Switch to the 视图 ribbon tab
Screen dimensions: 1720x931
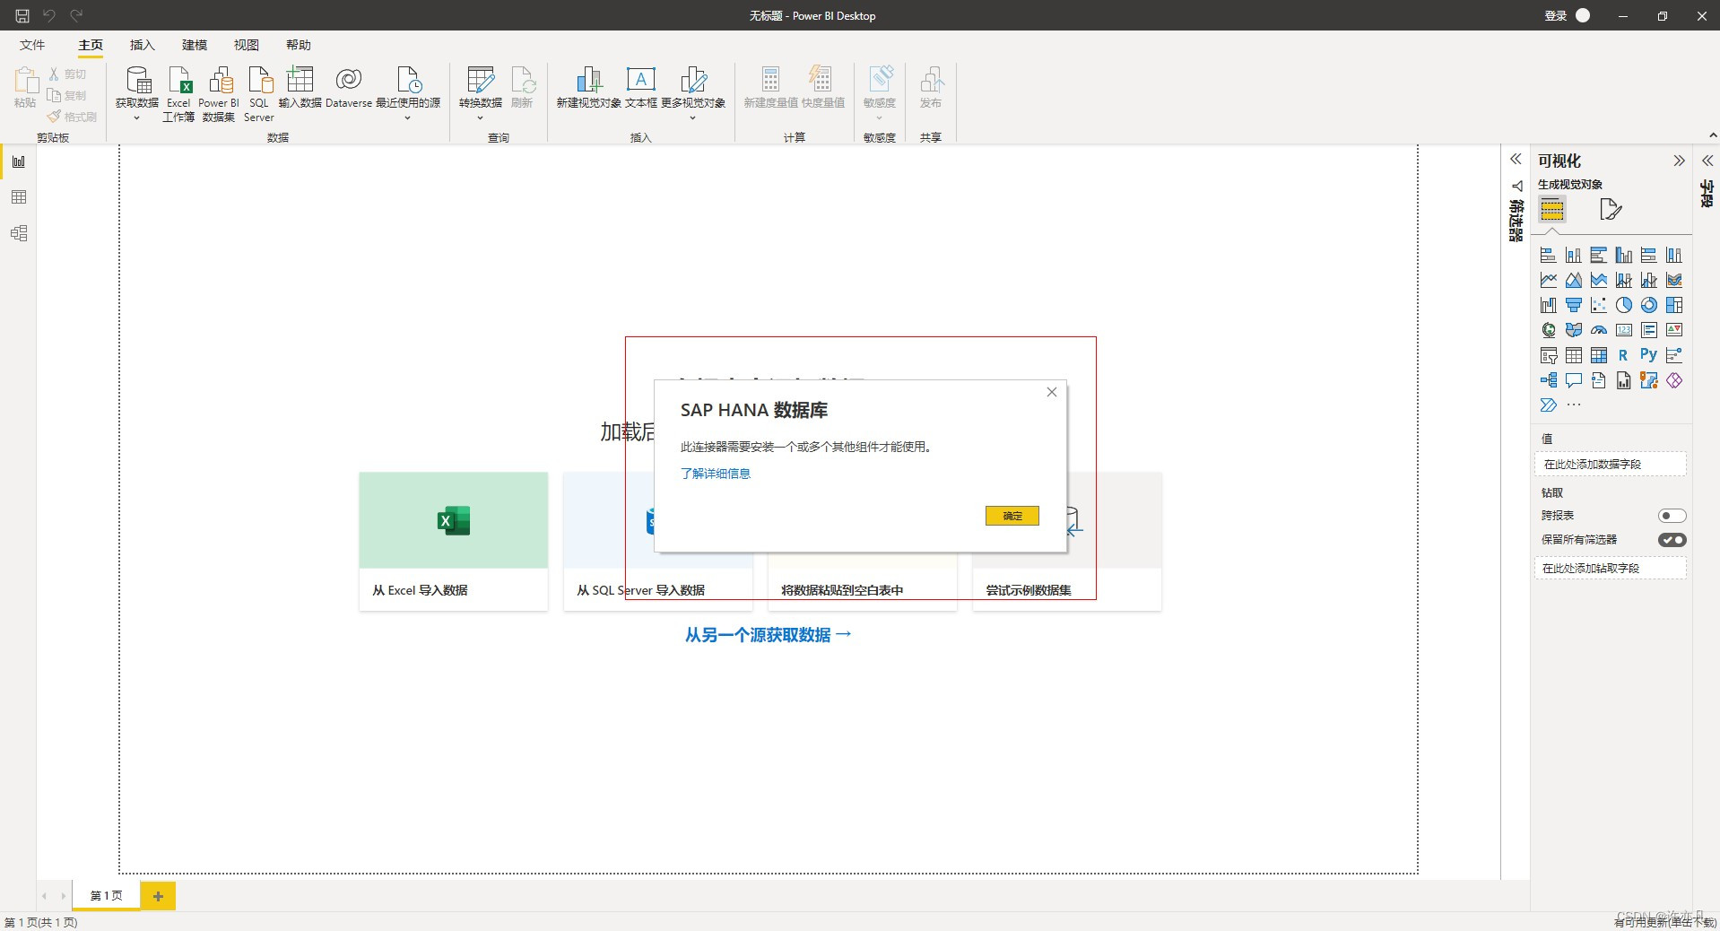247,45
